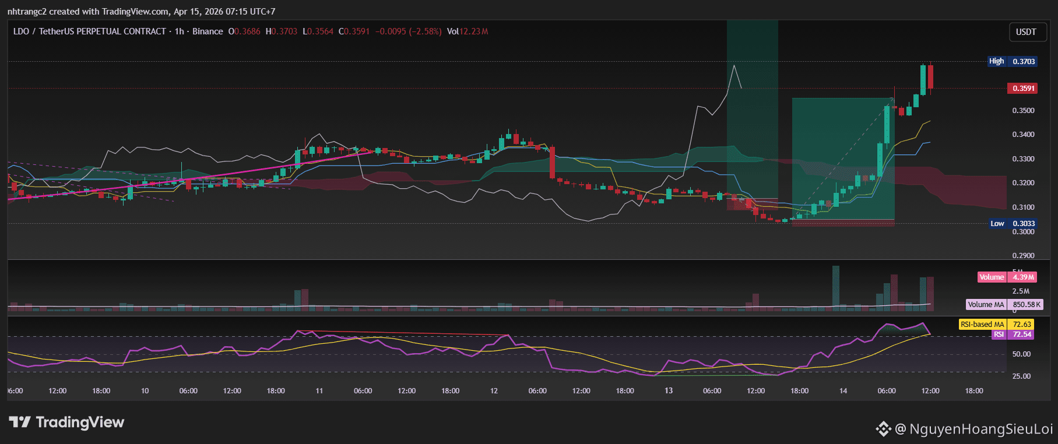
Task: Select the Low 0.3033 price label
Action: 1013,224
